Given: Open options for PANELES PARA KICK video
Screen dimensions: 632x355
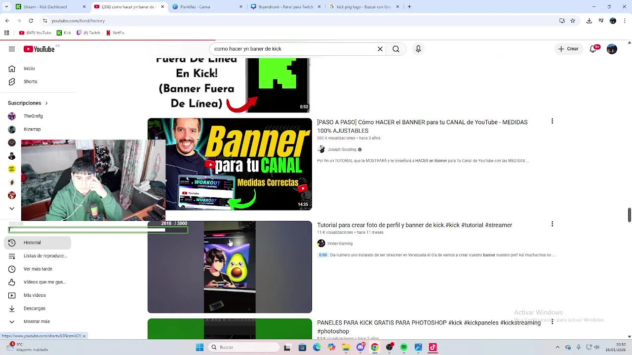Looking at the screenshot, I should (x=552, y=322).
